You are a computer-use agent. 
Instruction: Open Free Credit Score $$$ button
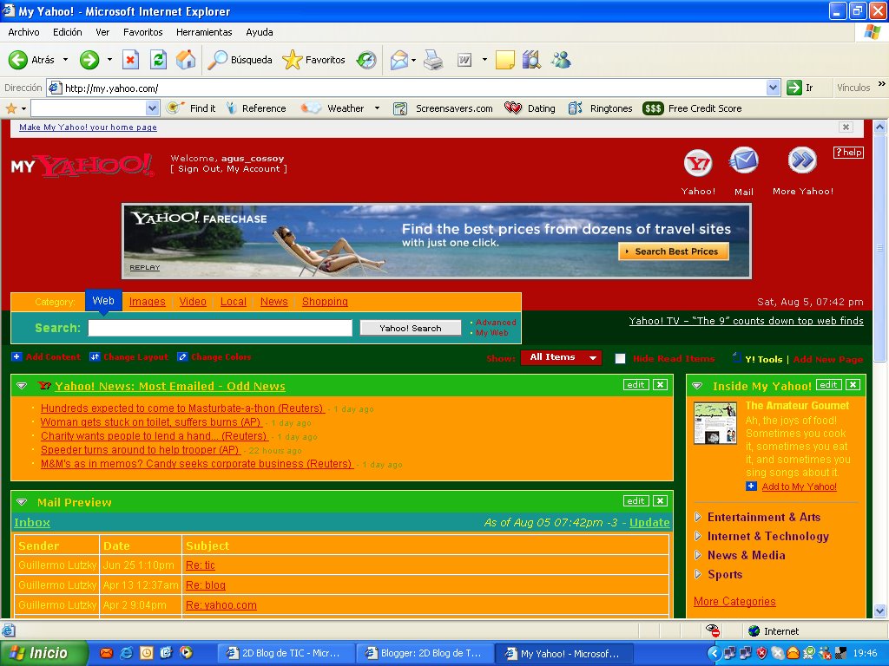click(x=653, y=108)
